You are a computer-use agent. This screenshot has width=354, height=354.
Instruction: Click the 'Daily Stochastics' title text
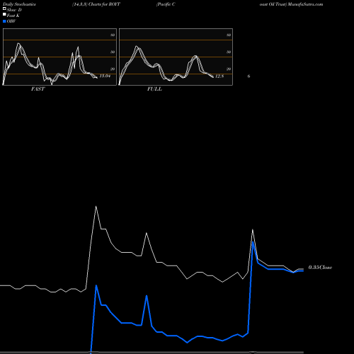19,4
